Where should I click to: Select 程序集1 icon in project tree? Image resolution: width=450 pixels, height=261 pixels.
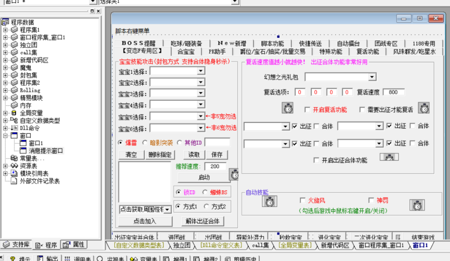coord(15,29)
